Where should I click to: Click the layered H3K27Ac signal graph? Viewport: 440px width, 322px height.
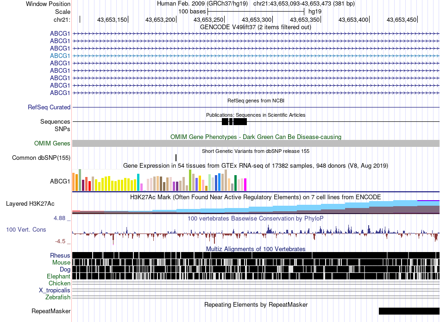pyautogui.click(x=256, y=207)
